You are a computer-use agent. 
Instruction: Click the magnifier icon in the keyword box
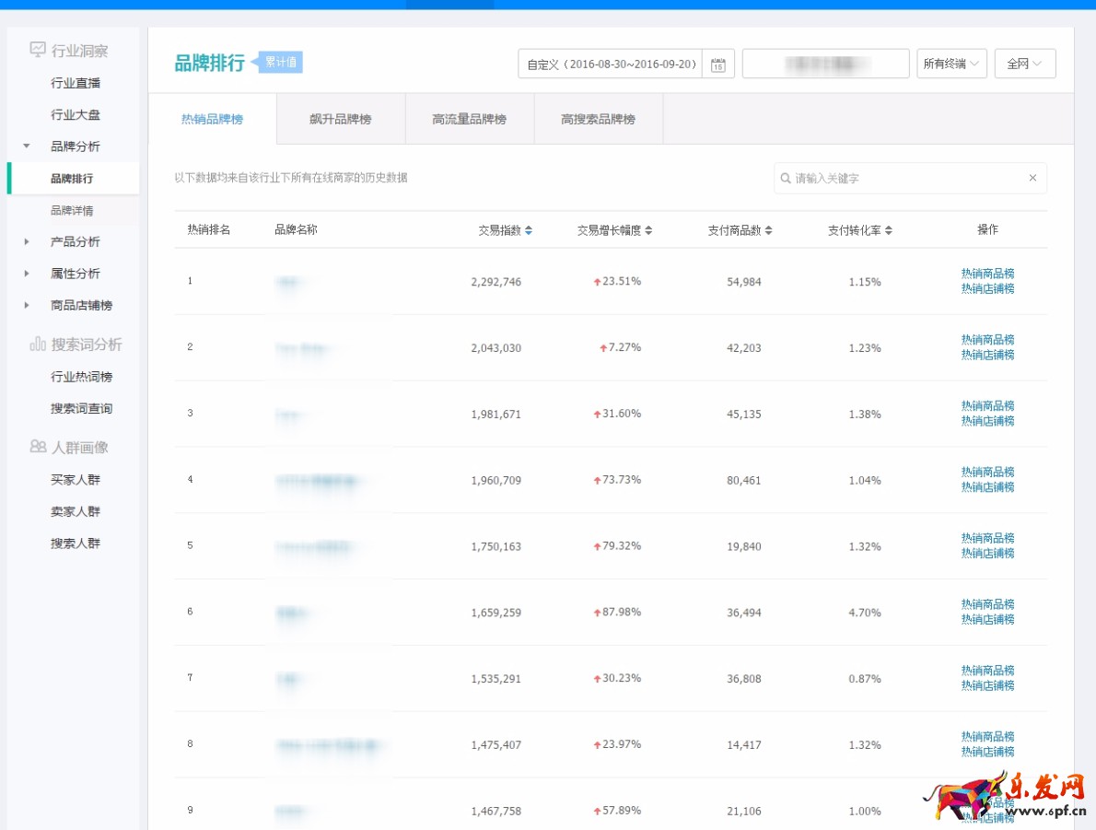tap(784, 178)
